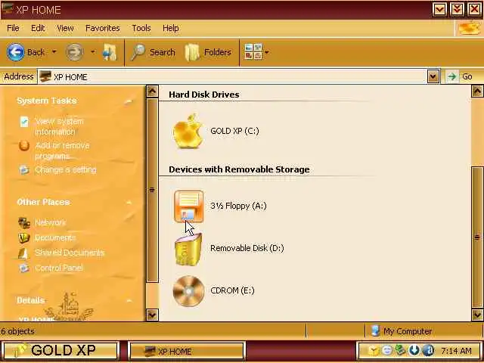Click the golden throbber logo icon
The height and width of the screenshot is (363, 484).
469,29
